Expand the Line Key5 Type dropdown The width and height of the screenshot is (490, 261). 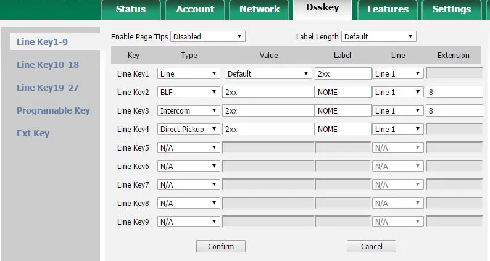click(189, 148)
